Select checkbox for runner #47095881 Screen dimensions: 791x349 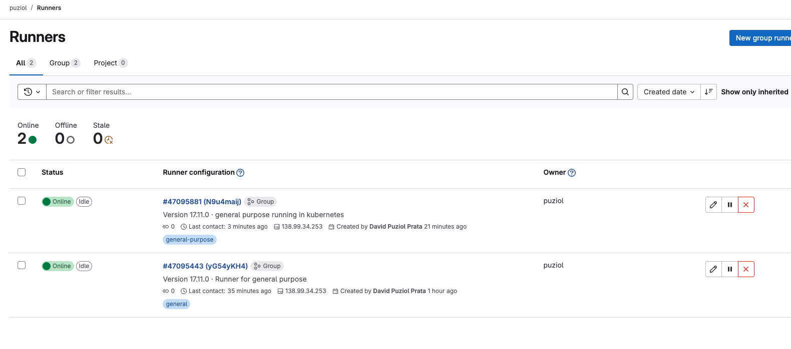pyautogui.click(x=22, y=201)
